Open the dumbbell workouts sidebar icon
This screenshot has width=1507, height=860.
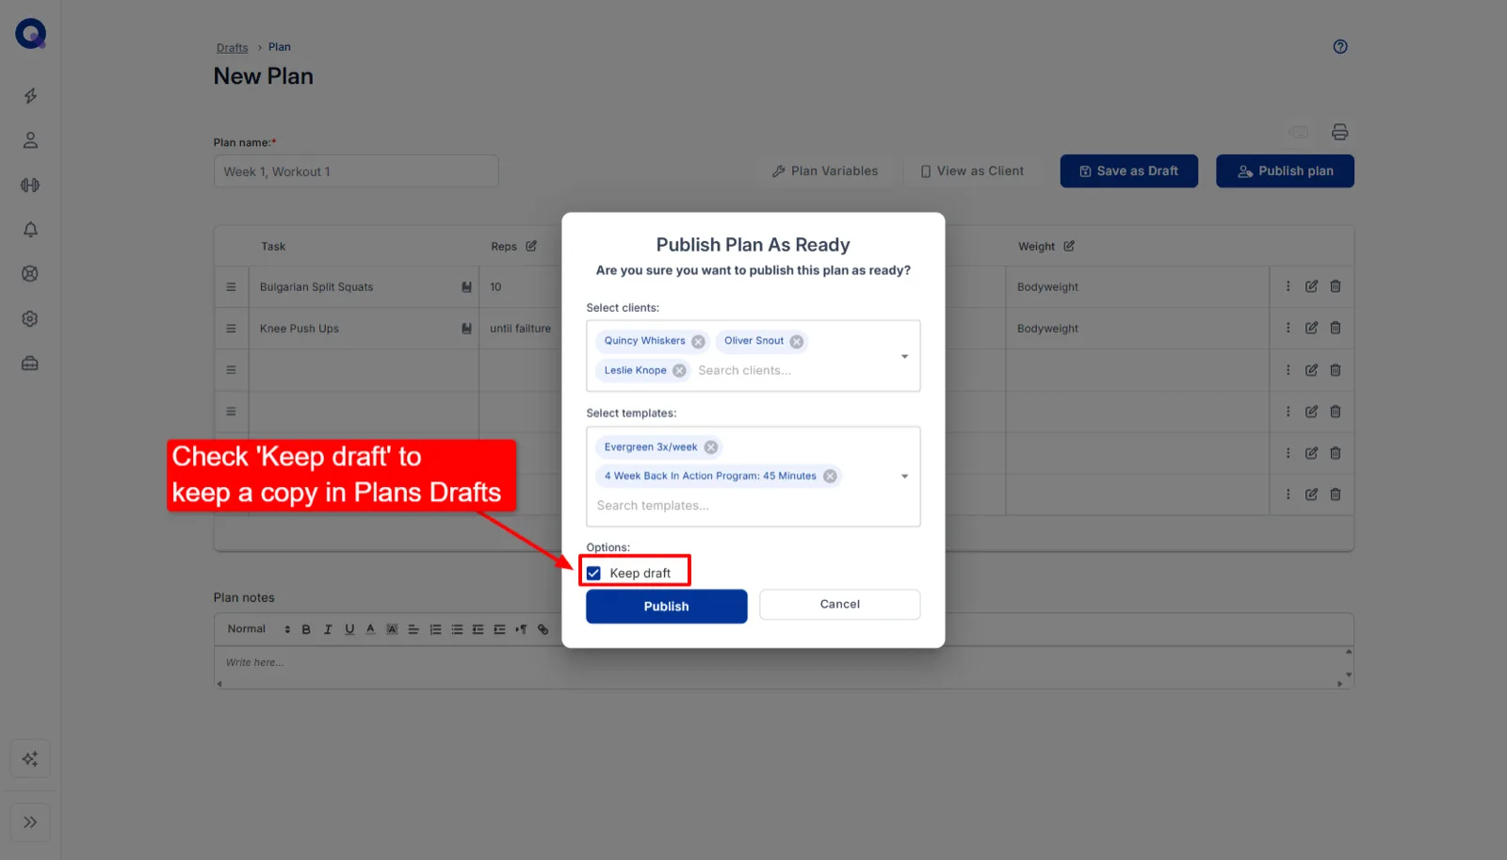(30, 186)
